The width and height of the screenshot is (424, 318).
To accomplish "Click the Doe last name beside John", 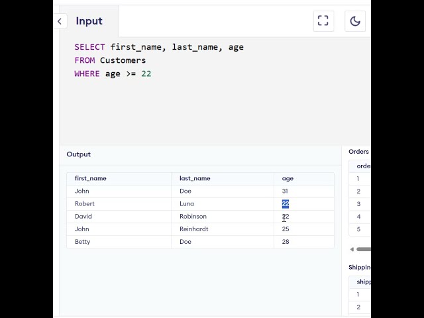I will 185,191.
